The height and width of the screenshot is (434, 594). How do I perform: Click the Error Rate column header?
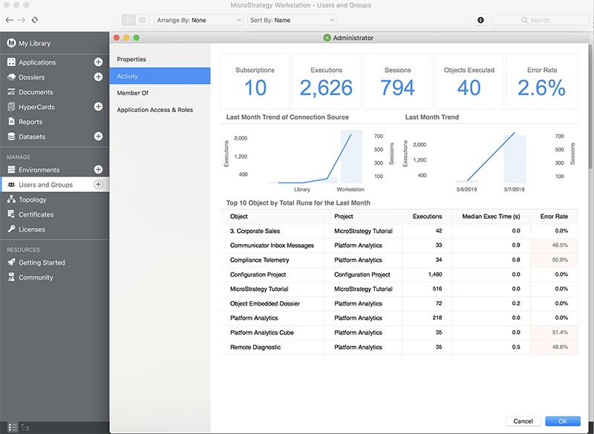coord(554,217)
